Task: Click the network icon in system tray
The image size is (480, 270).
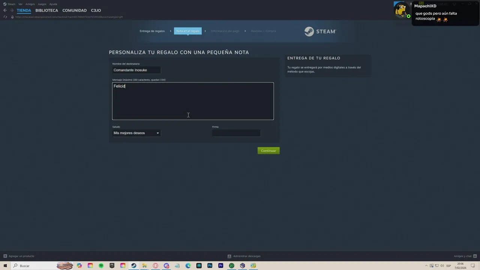Action: pos(437,266)
